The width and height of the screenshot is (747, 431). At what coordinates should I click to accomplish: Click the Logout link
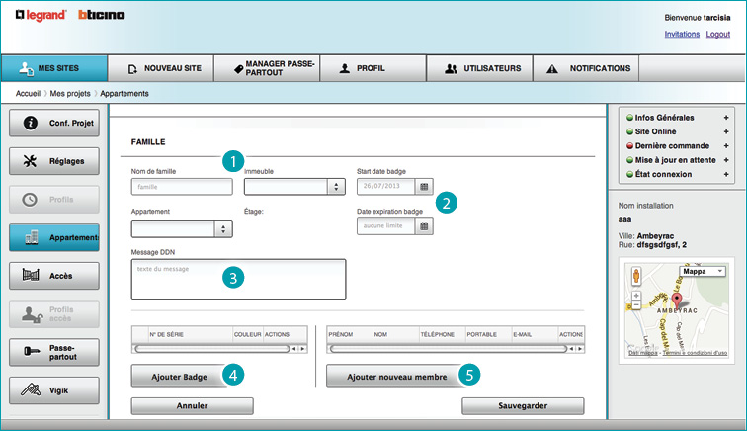pos(718,34)
